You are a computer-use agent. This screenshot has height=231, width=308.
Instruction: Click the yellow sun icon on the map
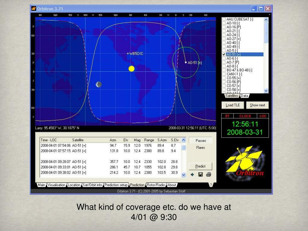tap(131, 69)
